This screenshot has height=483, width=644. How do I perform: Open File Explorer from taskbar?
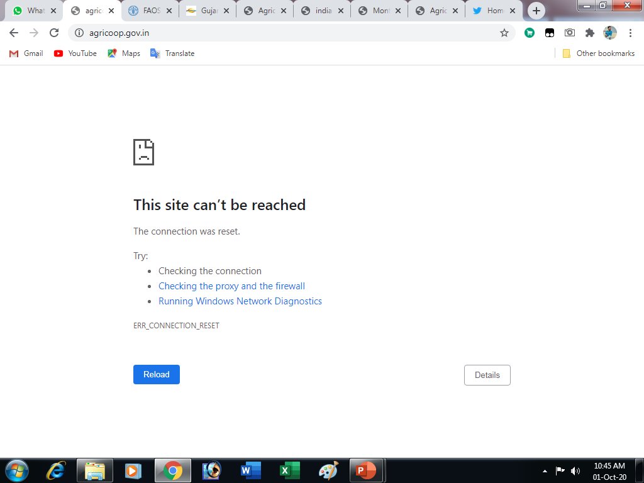click(95, 470)
